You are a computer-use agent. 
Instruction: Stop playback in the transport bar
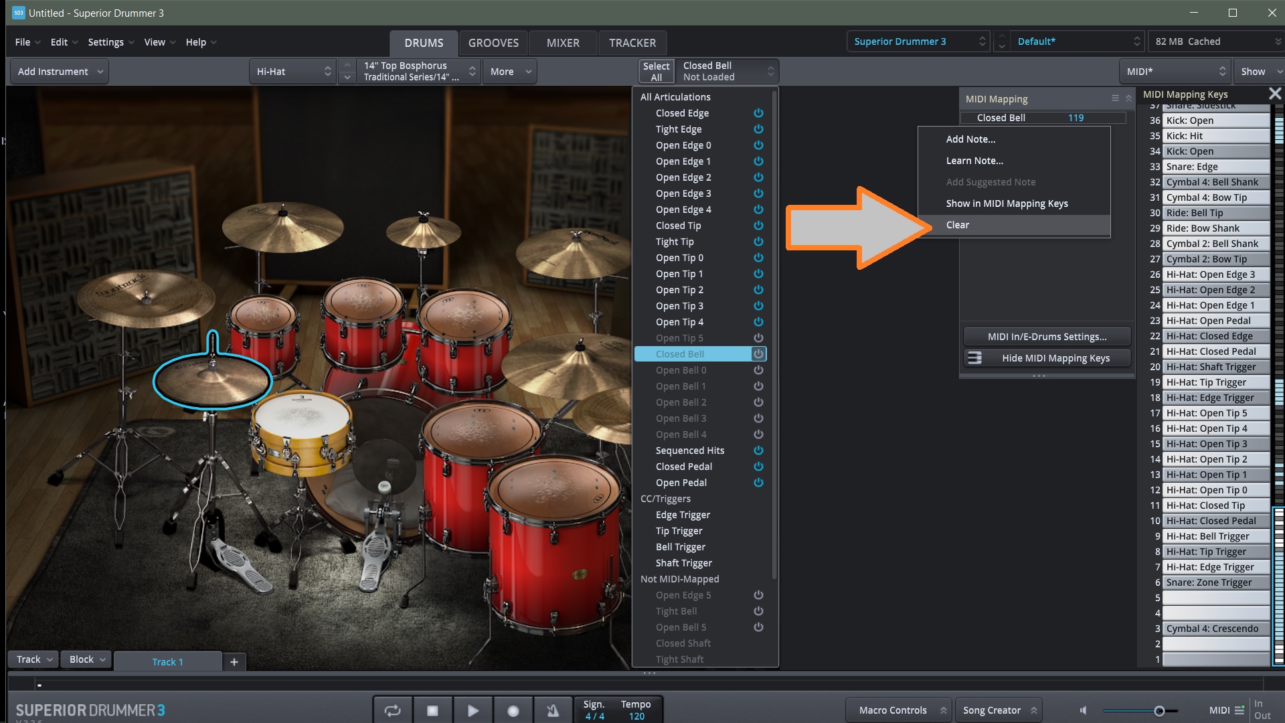click(432, 710)
